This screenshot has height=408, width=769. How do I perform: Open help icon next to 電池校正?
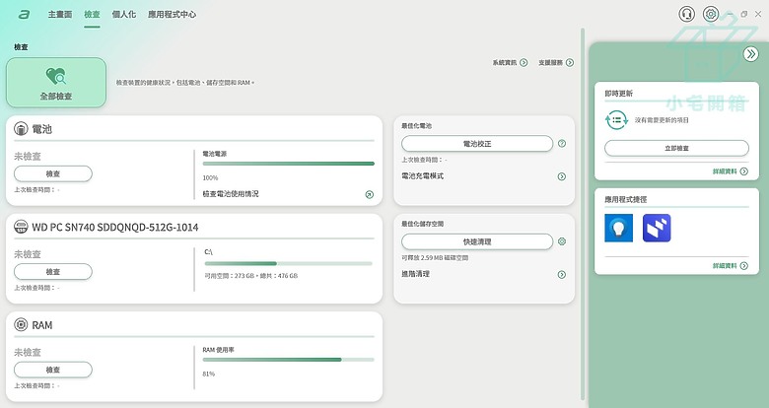pos(562,144)
